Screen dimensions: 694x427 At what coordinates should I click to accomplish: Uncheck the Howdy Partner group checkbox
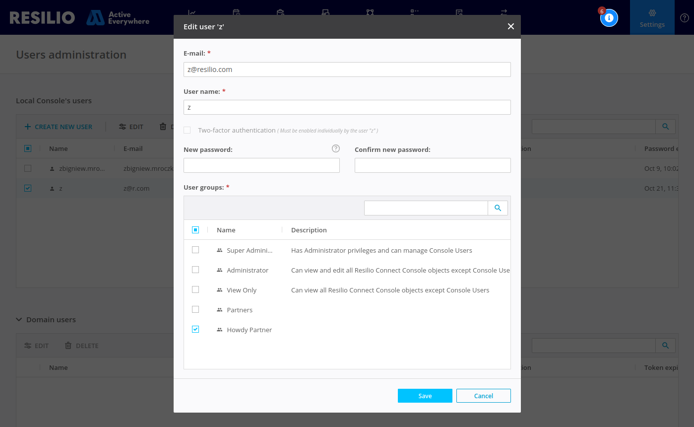point(195,329)
